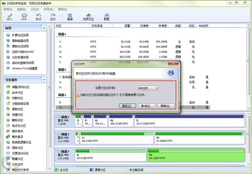Click the 刷新 (Refresh) toolbar icon
The image size is (252, 174).
click(70, 16)
